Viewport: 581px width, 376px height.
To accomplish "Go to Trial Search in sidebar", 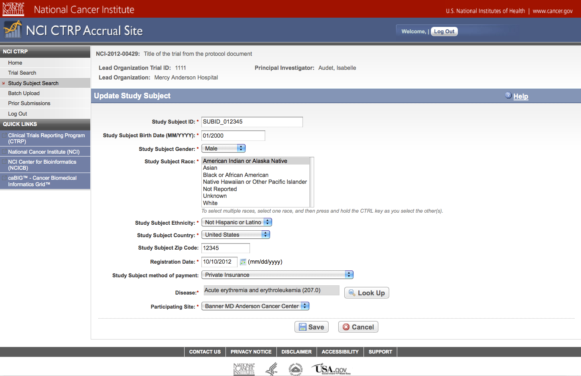I will [22, 73].
